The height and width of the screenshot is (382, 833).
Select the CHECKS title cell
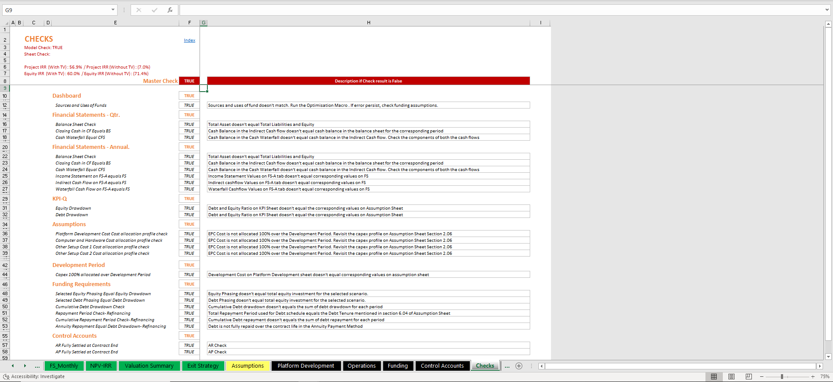[39, 39]
